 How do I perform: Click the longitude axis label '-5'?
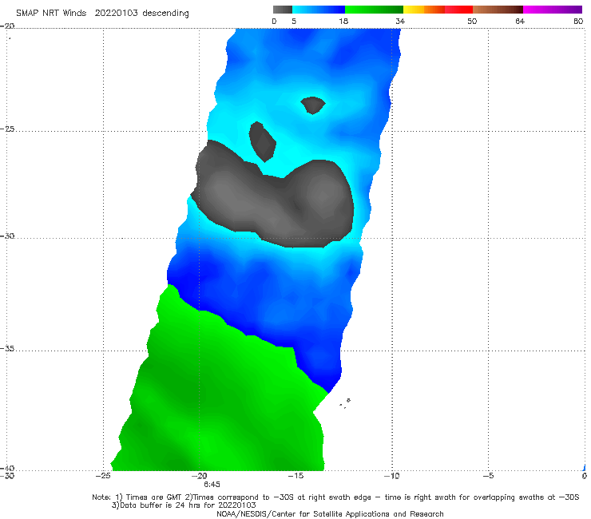[x=488, y=476]
